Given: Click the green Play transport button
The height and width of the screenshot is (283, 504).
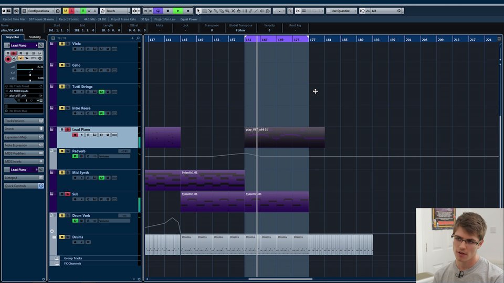Looking at the screenshot, I should [x=178, y=10].
